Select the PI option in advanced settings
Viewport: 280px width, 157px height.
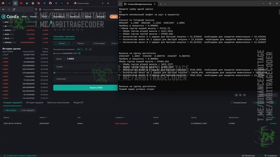coord(86,49)
